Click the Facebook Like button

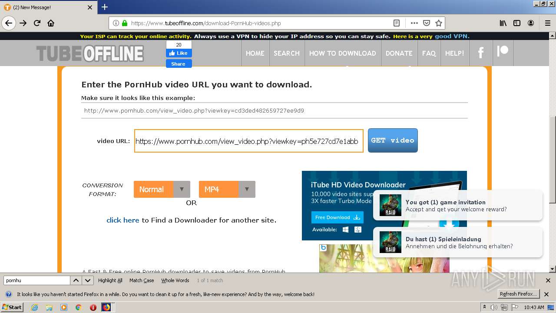click(x=179, y=53)
